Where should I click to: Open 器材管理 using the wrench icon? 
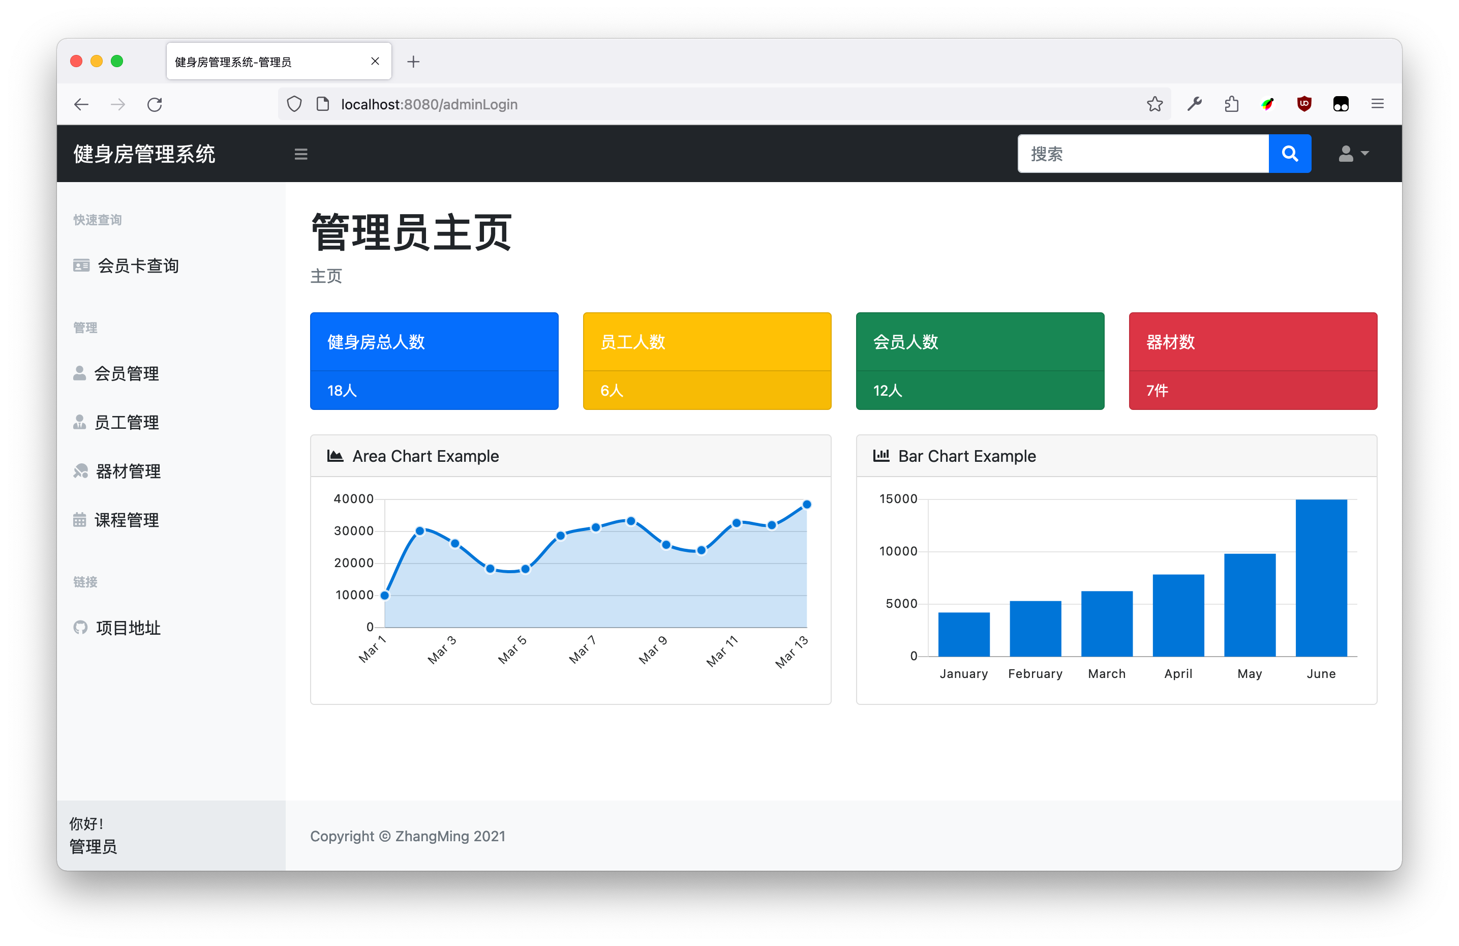pos(80,470)
